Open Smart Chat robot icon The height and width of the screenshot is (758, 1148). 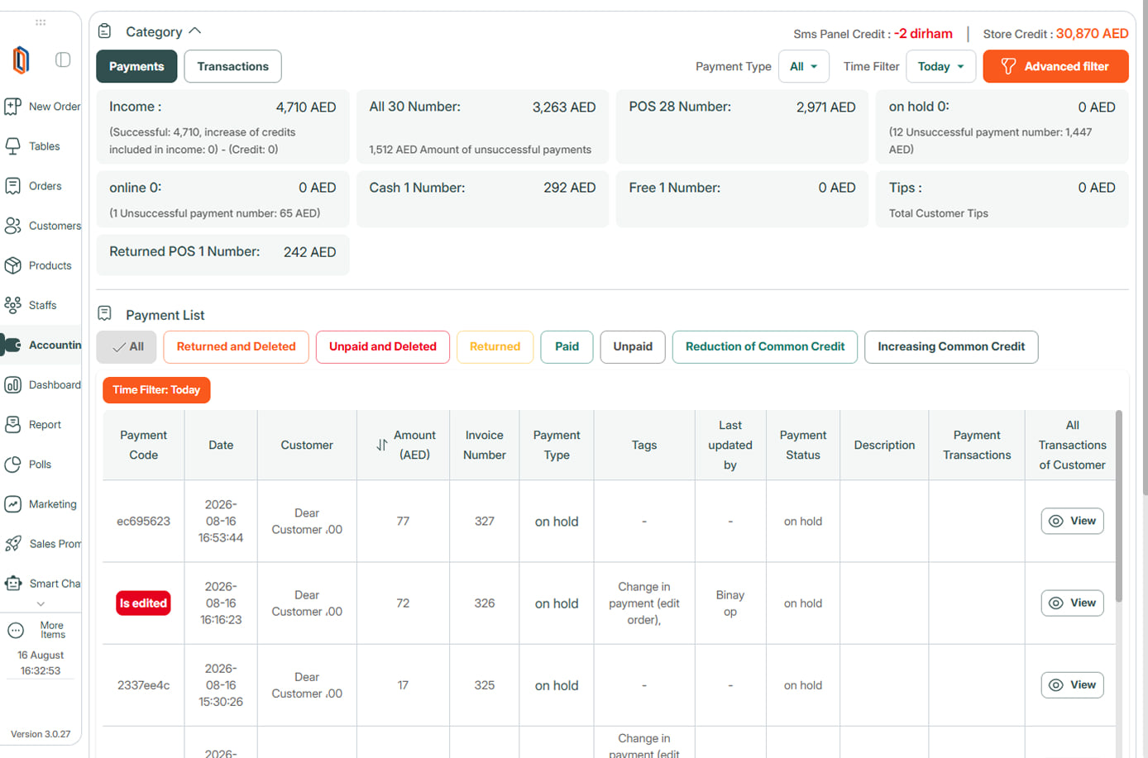(x=12, y=584)
